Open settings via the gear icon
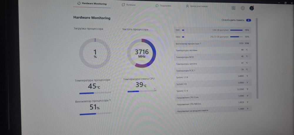 (243, 8)
